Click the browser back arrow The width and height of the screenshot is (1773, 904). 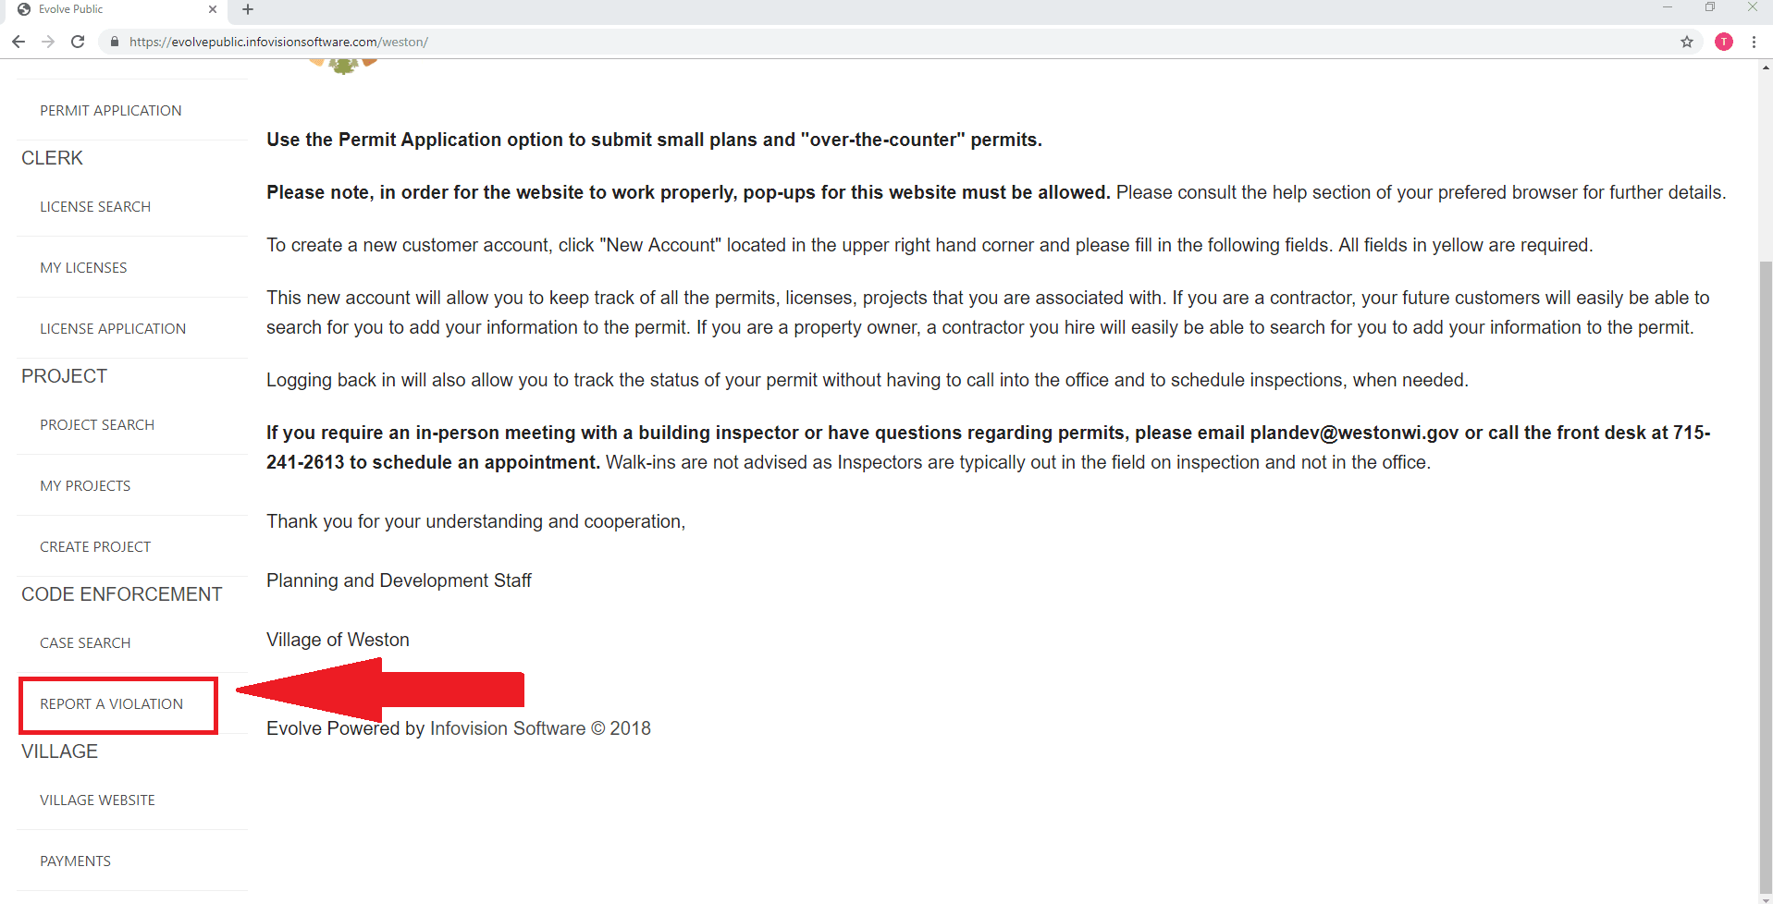18,42
